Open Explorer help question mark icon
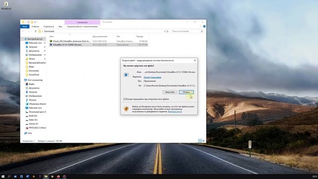The image size is (318, 179). (x=204, y=26)
